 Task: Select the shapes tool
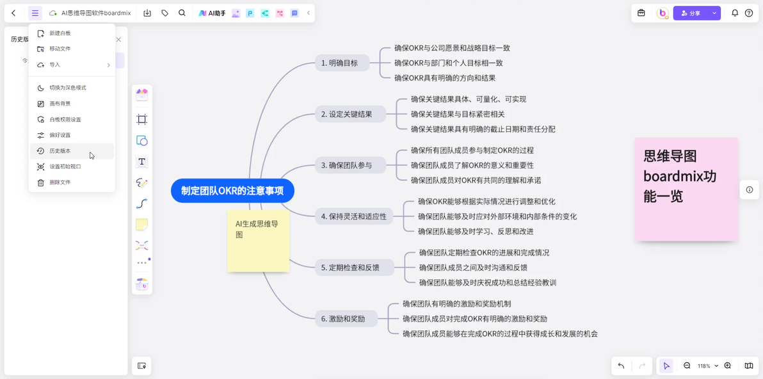(x=141, y=141)
